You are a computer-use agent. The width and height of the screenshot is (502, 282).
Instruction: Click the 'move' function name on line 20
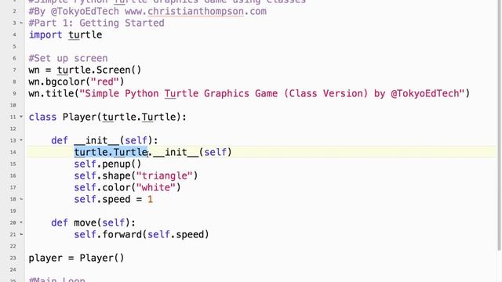click(x=85, y=222)
